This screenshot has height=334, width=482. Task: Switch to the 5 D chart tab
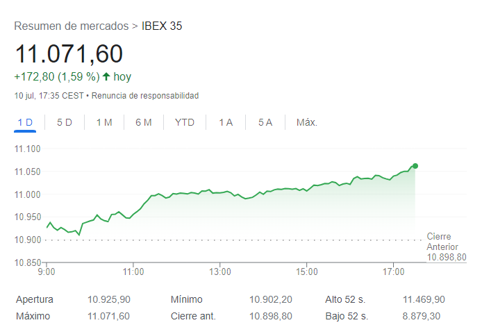(x=65, y=123)
